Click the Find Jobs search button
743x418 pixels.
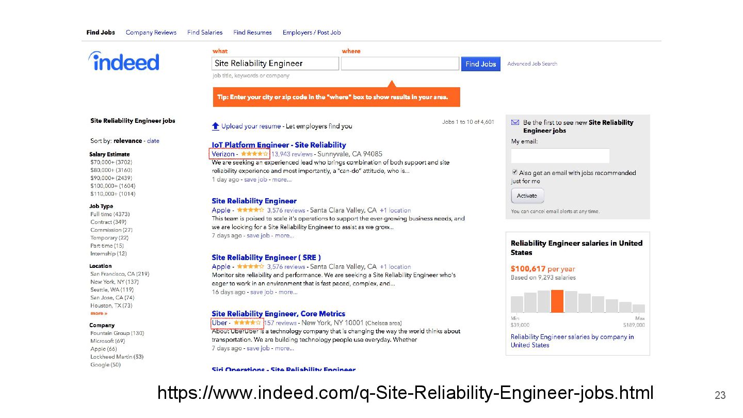tap(480, 64)
